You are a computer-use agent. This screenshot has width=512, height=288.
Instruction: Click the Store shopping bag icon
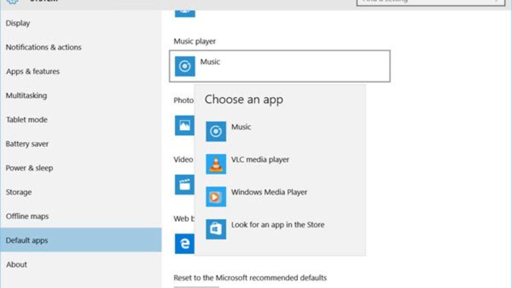point(216,229)
